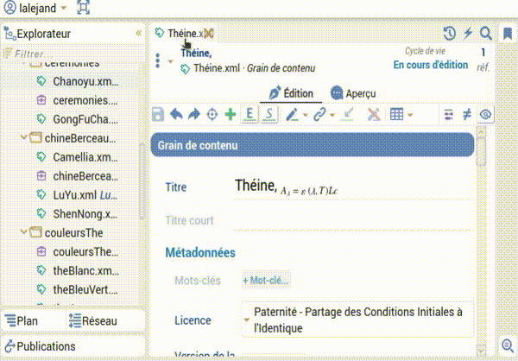The height and width of the screenshot is (361, 518).
Task: Click En cours d'édition status link
Action: (430, 66)
